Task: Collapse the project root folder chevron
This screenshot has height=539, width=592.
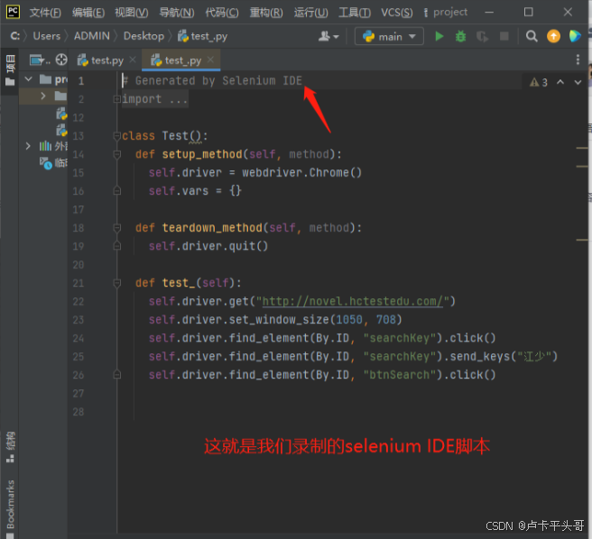Action: 28,78
